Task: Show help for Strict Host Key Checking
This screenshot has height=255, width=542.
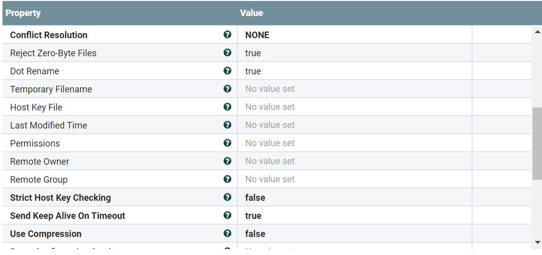Action: (x=227, y=197)
